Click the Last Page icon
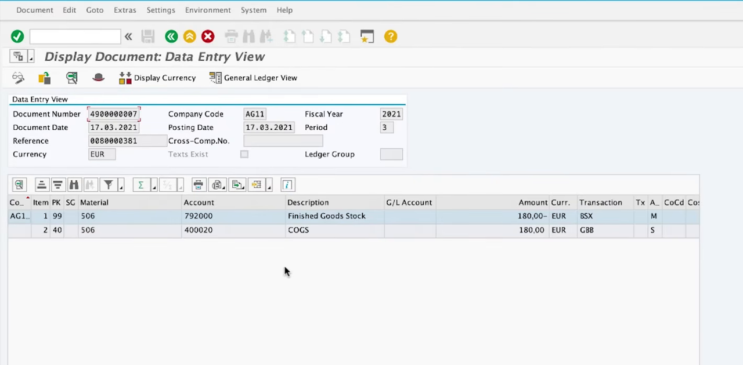Image resolution: width=743 pixels, height=365 pixels. pos(344,36)
